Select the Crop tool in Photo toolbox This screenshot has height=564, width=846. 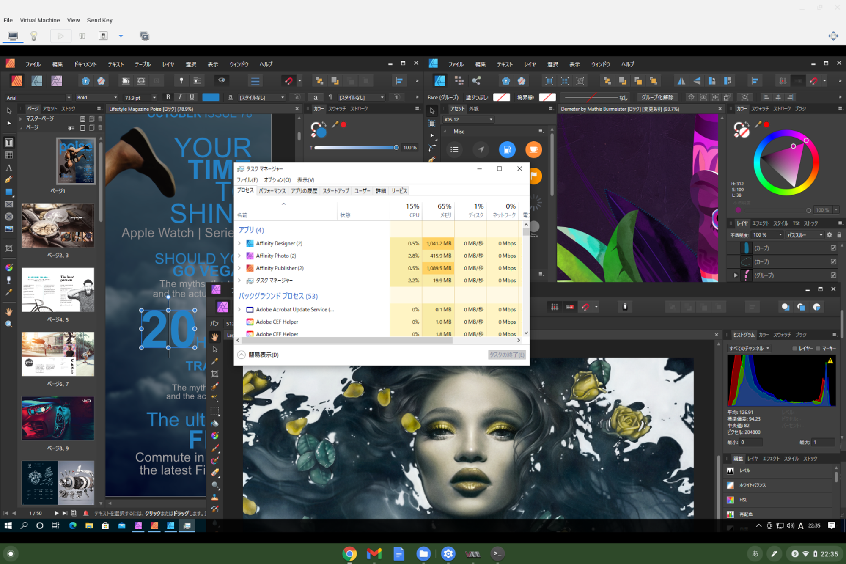[215, 374]
